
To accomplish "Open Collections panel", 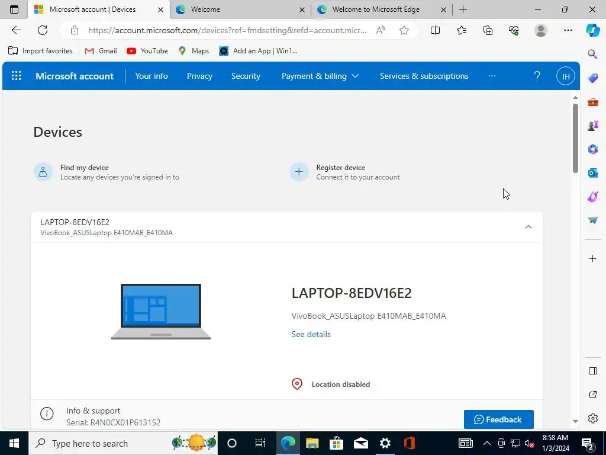I will tap(488, 30).
